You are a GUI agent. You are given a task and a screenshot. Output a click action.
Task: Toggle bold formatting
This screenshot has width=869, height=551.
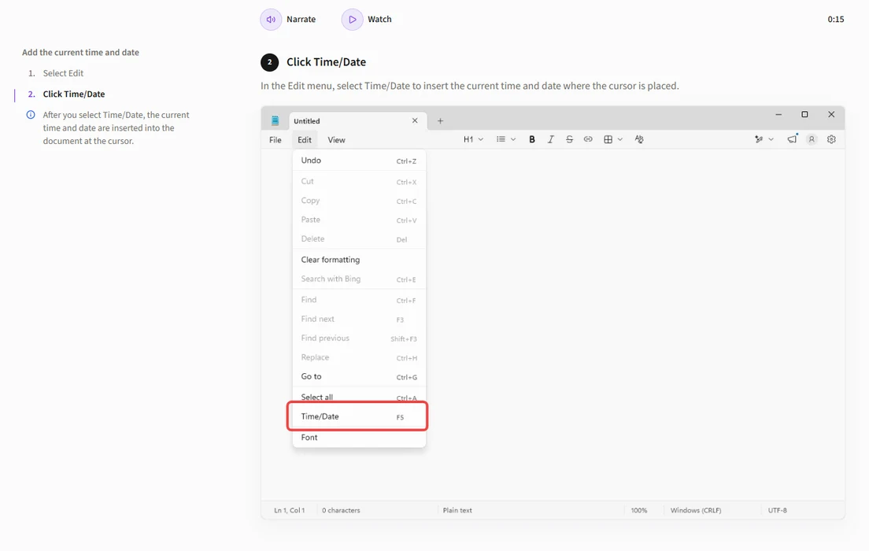click(x=532, y=139)
